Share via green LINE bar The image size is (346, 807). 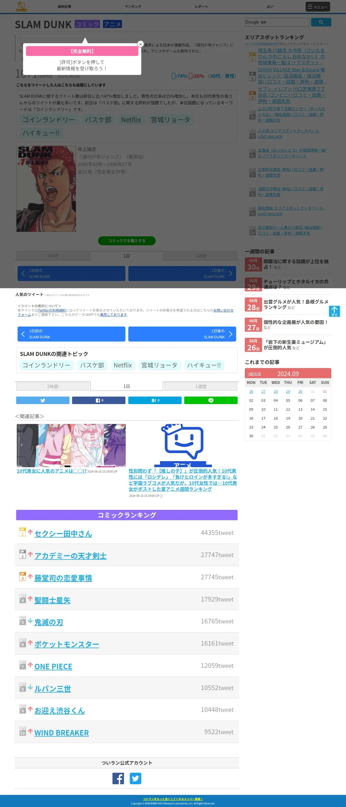(x=210, y=400)
